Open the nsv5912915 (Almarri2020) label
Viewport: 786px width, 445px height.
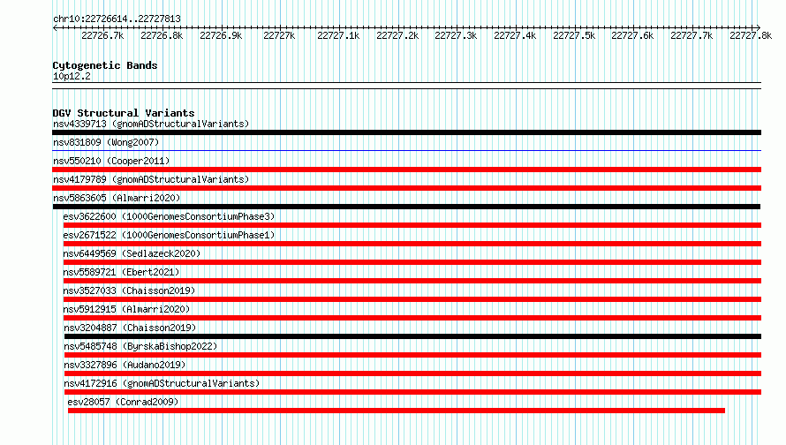(x=126, y=309)
